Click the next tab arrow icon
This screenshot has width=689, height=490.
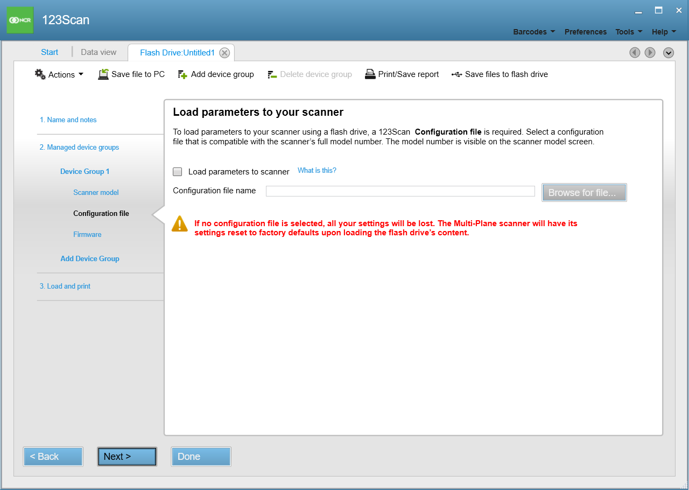pos(650,52)
